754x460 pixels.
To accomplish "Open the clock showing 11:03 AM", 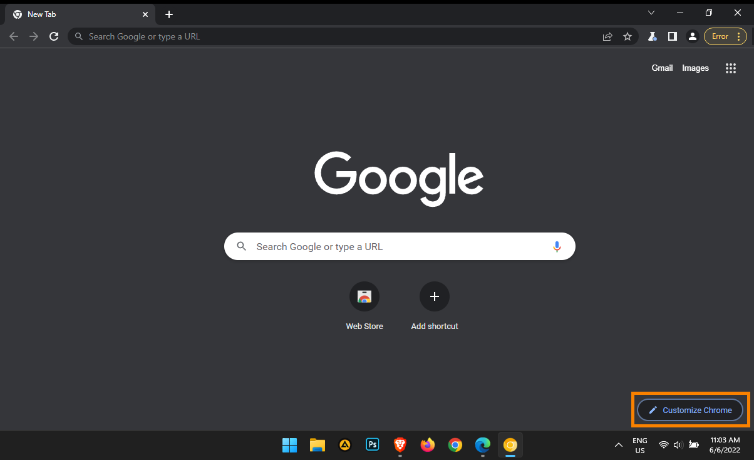I will tap(725, 445).
